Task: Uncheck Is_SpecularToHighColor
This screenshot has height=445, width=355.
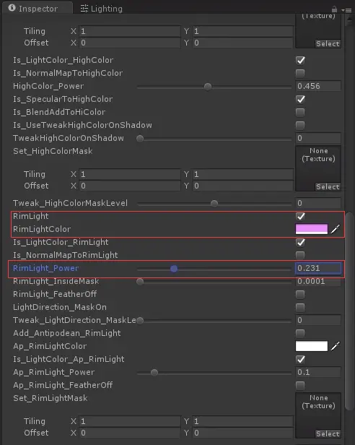Action: (300, 100)
